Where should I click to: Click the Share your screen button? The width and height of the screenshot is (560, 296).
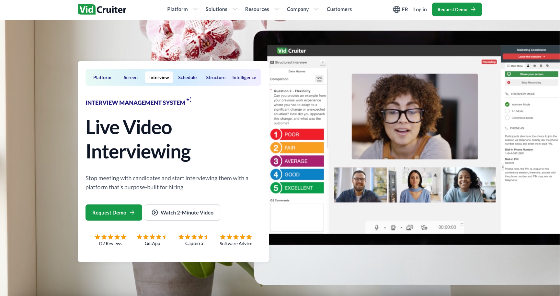point(531,74)
